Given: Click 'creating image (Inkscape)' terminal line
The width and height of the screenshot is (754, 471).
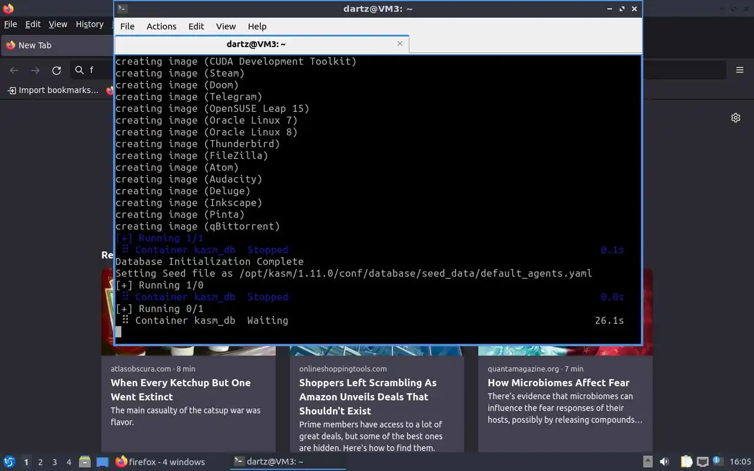Looking at the screenshot, I should point(189,203).
